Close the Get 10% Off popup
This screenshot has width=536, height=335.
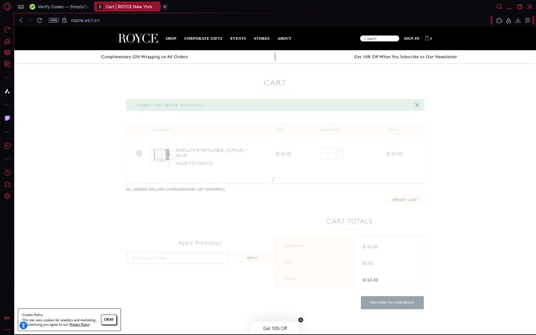301,320
